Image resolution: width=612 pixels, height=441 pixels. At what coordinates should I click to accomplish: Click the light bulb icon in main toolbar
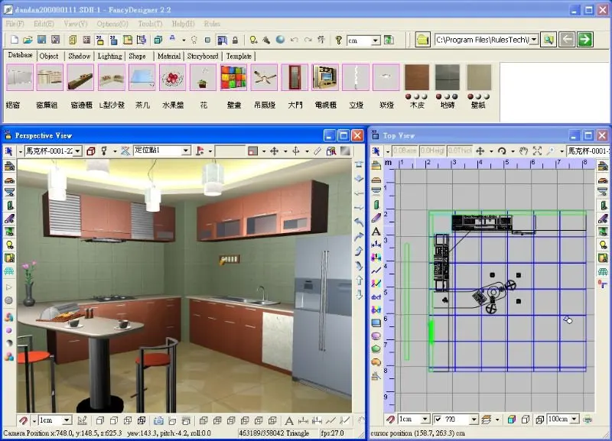tap(254, 40)
